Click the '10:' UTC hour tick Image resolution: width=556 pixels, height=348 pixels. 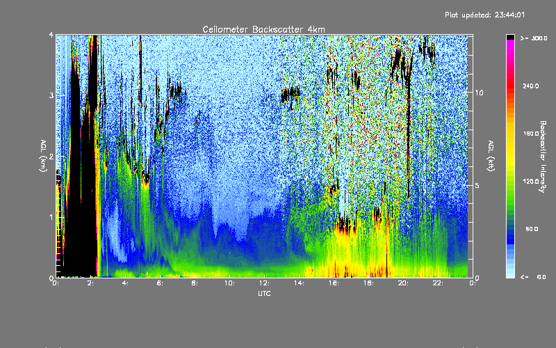(229, 283)
